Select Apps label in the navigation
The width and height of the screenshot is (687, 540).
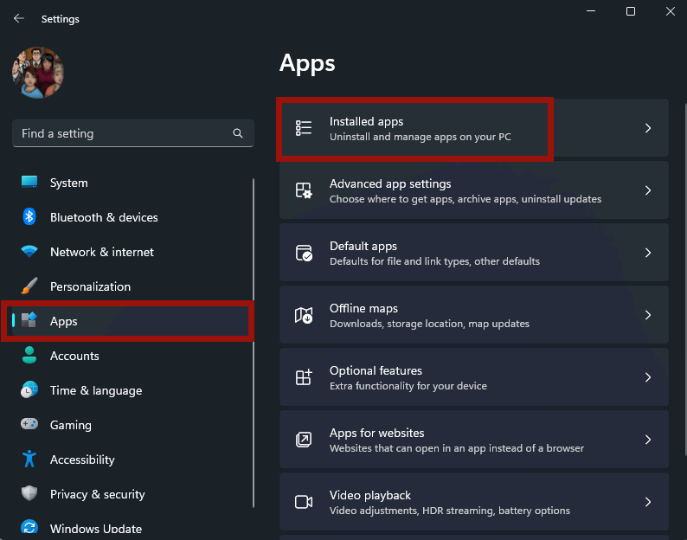click(x=63, y=321)
